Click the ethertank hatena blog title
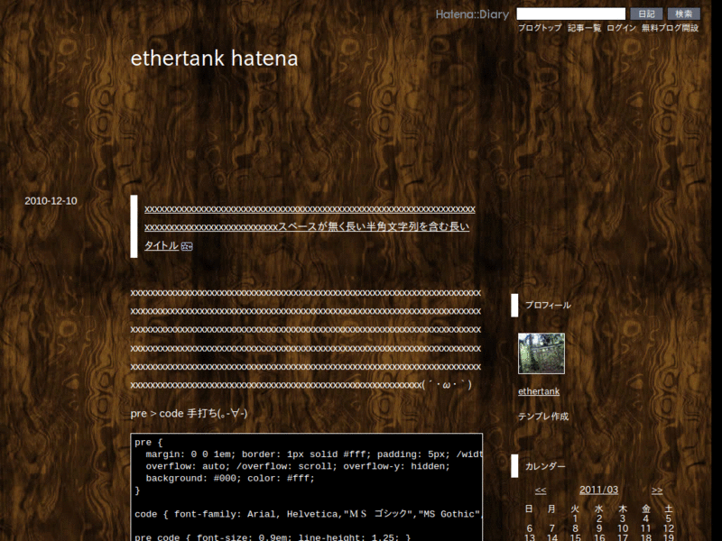 click(214, 59)
